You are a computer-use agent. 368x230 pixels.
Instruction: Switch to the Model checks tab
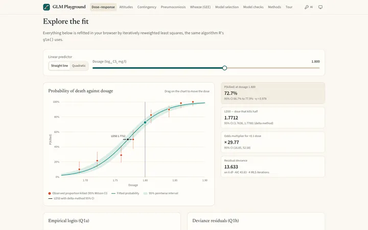pos(253,7)
